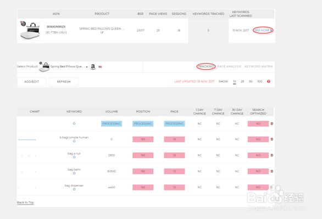The image size is (322, 219).
Task: Delete the bag balm keyword row
Action: 272,171
